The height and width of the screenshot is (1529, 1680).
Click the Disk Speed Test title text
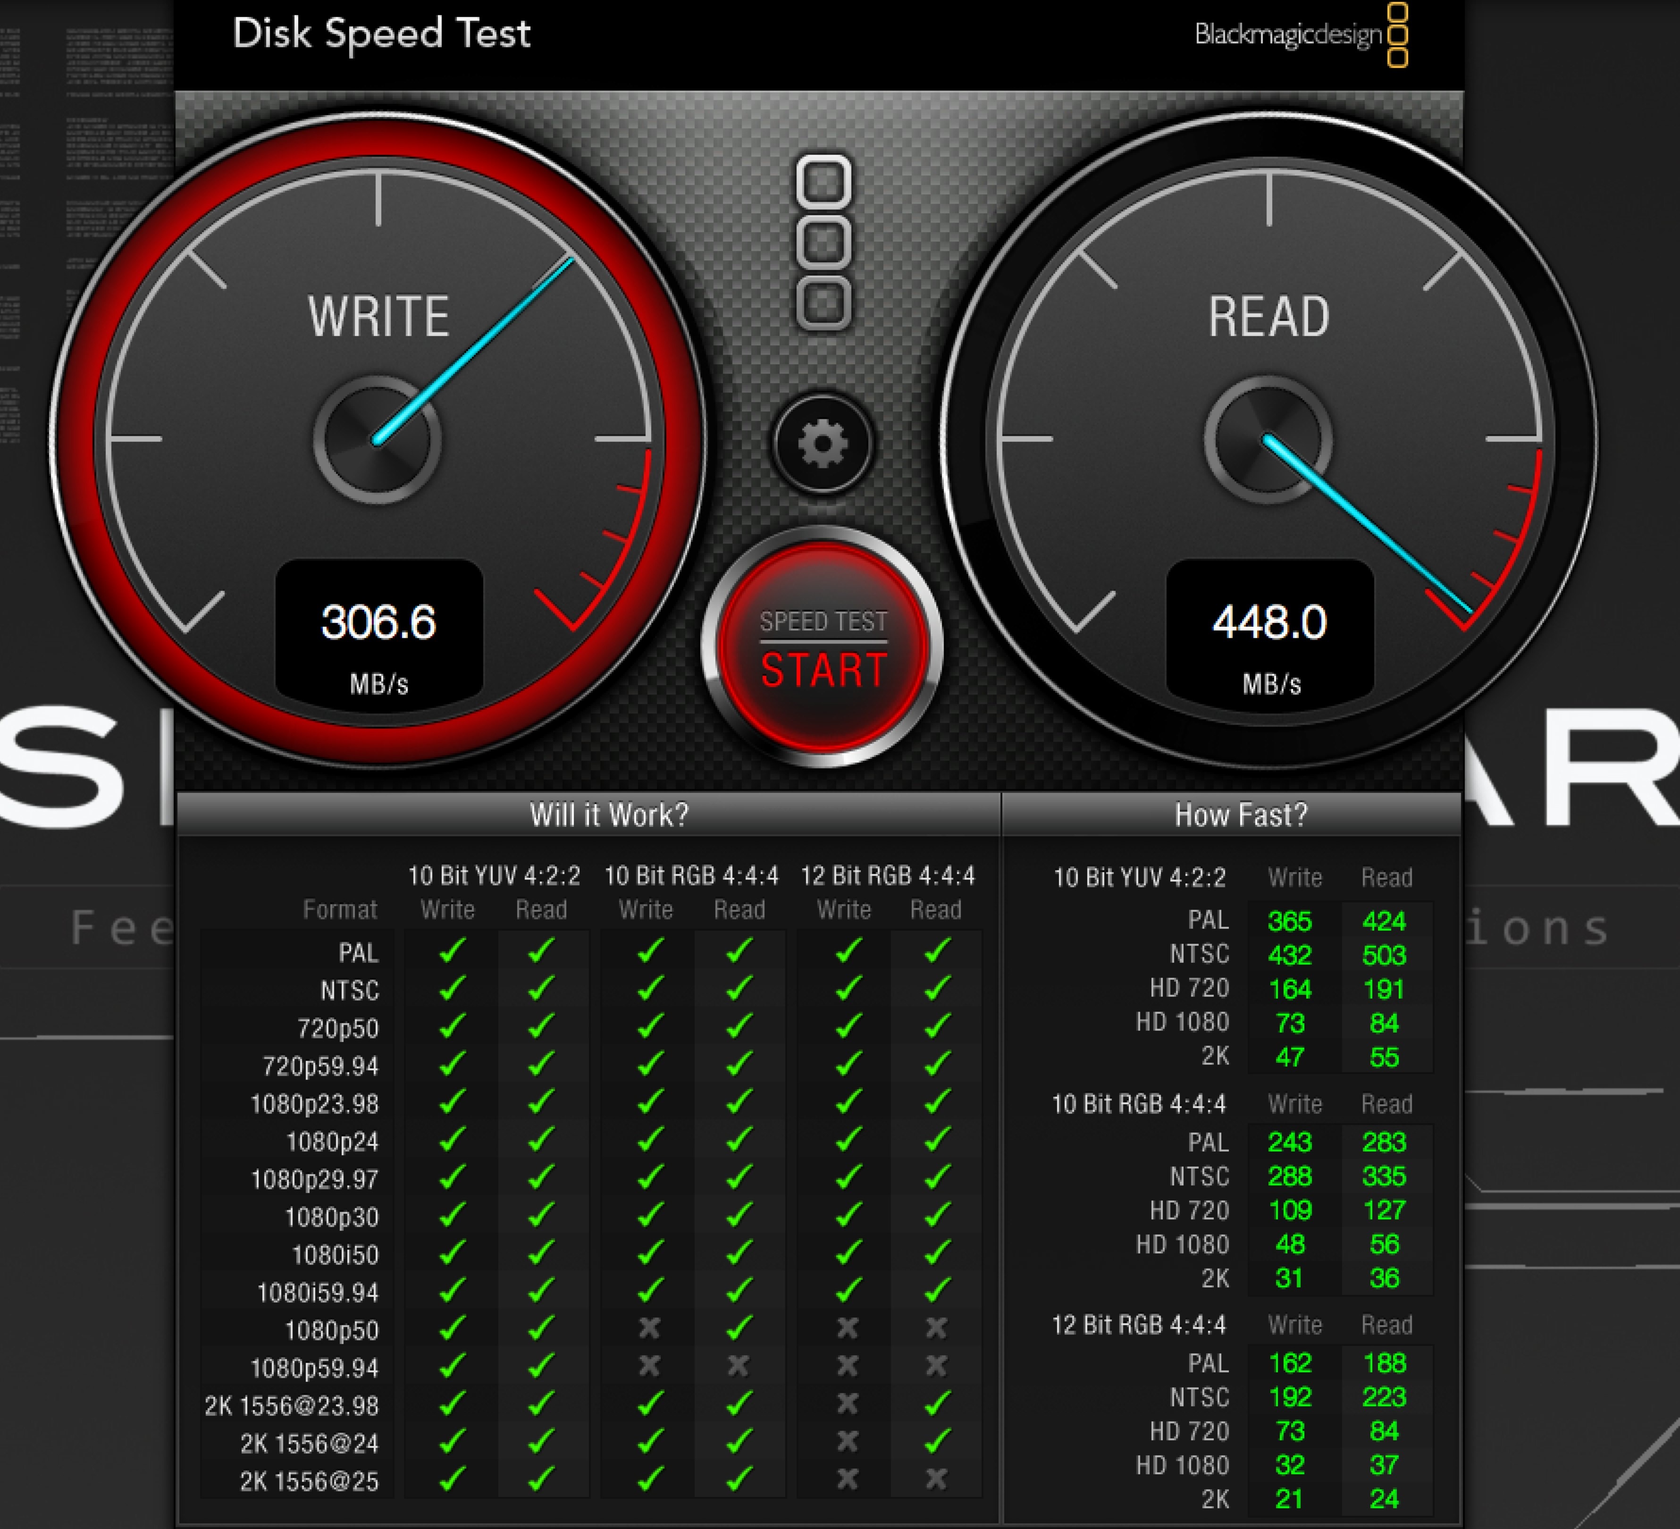click(x=381, y=34)
